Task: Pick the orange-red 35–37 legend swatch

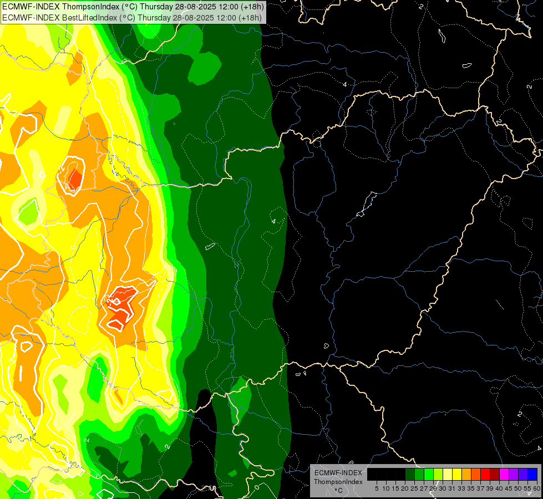Action: click(476, 474)
